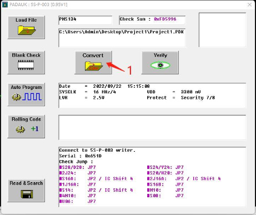
Task: Click the Rolling Code +1 button
Action: point(26,127)
